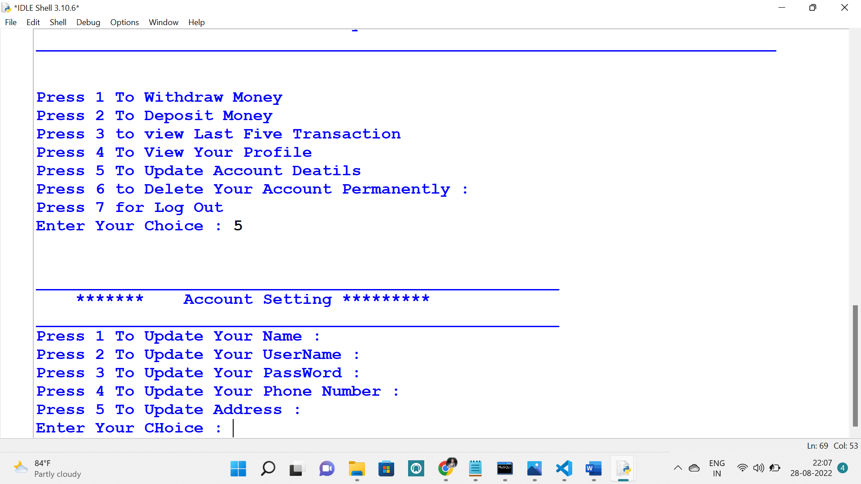
Task: Open the Debug menu in IDLE
Action: [88, 22]
